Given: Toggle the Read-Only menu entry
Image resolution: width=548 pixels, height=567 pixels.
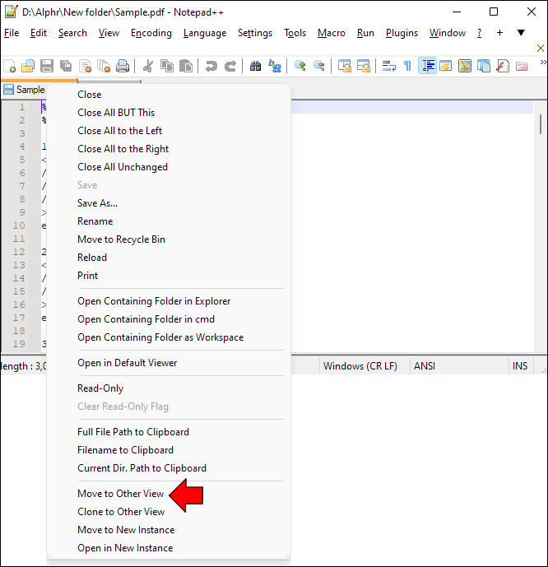Looking at the screenshot, I should 169,388.
